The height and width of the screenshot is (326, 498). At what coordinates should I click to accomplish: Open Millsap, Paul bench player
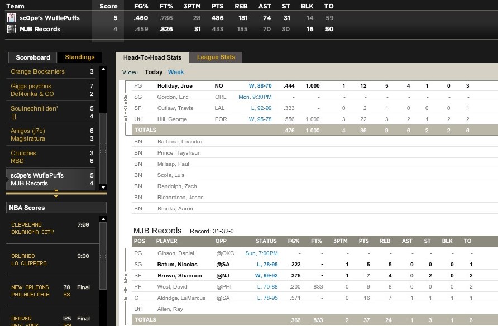click(173, 164)
